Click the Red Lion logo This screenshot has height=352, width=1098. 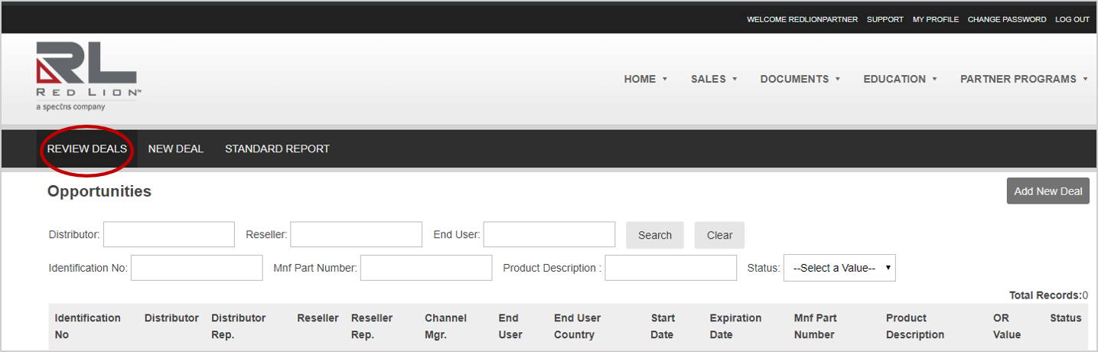click(x=86, y=76)
